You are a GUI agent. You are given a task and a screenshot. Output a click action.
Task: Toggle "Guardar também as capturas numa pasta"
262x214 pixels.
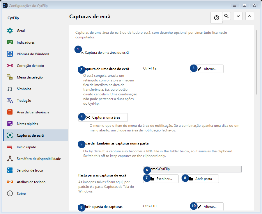[x=114, y=143]
